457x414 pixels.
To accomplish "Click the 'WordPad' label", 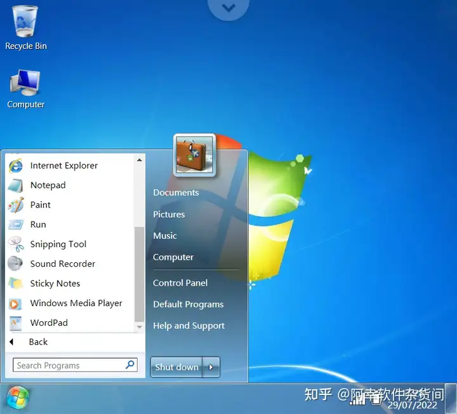I will coord(49,323).
